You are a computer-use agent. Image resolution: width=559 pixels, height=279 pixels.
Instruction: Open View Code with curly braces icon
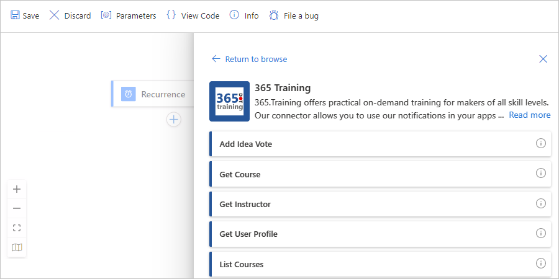tap(171, 15)
